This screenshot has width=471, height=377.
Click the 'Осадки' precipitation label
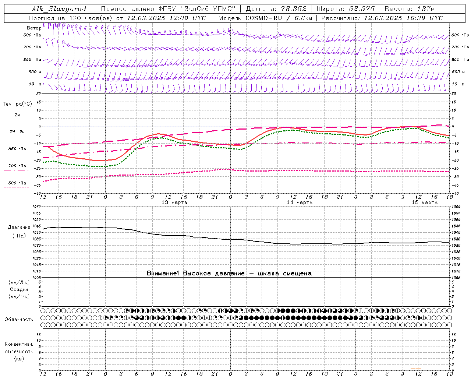pos(19,289)
